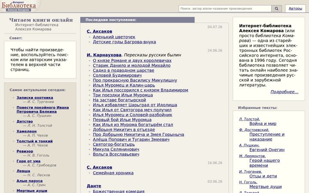The height and width of the screenshot is (193, 309).
Task: Open Как Илья из Мурома богатырём стал
Action: click(133, 124)
